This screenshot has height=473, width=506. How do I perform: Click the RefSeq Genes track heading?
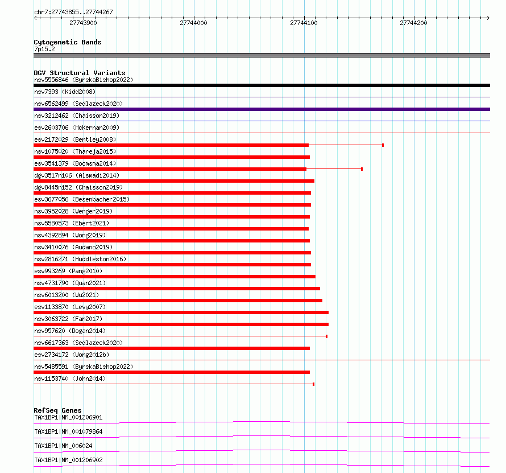[57, 410]
